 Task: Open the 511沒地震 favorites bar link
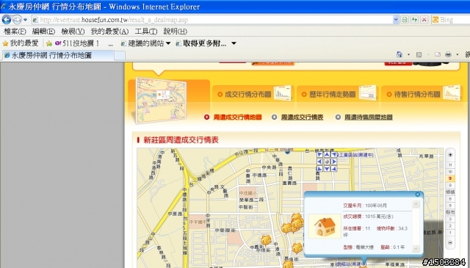click(77, 43)
